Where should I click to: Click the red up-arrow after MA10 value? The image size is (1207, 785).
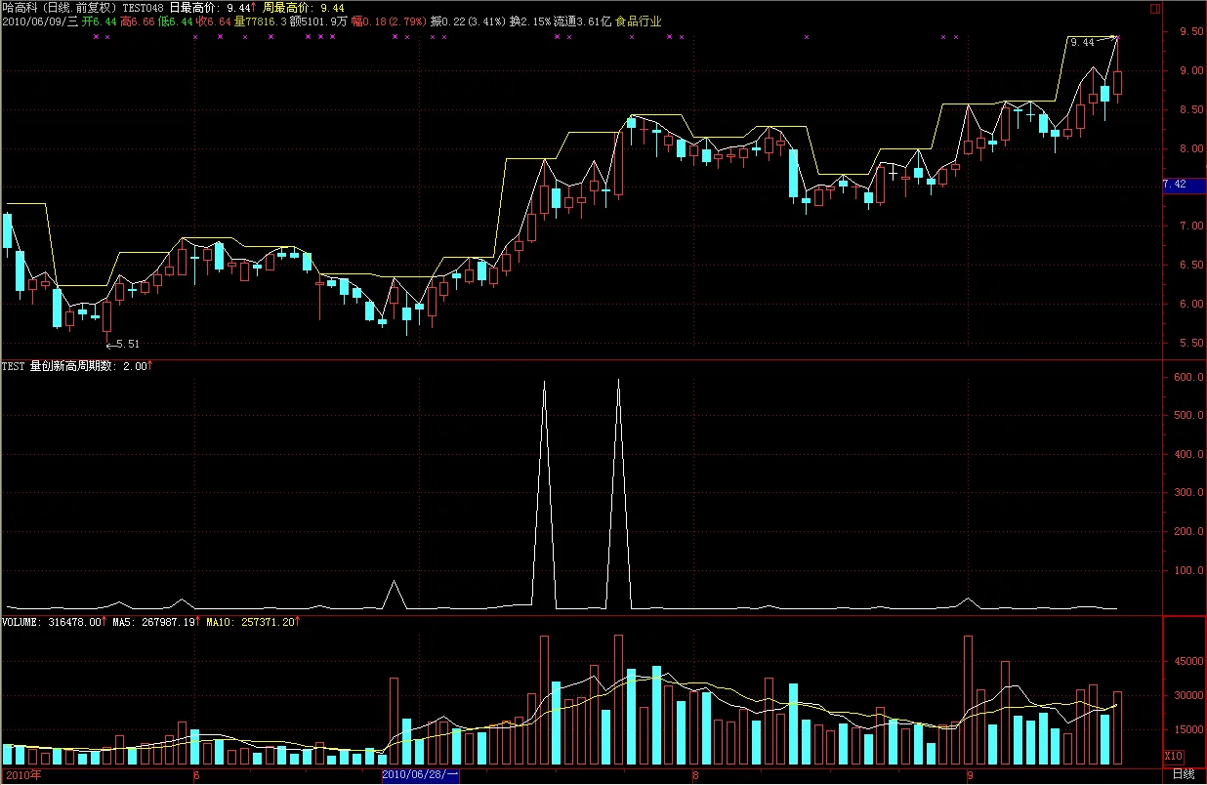(298, 621)
